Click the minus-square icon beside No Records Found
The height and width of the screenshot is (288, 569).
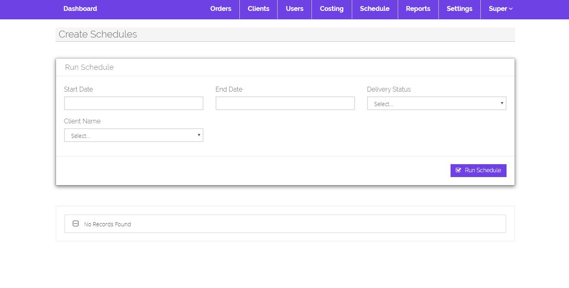click(x=75, y=223)
